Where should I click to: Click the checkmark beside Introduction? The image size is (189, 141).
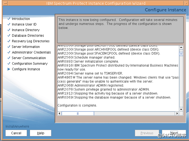coord(9,19)
